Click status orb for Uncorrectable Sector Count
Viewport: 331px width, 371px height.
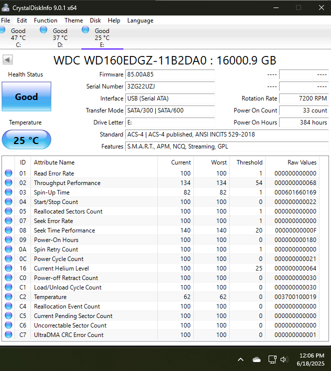(x=8, y=325)
